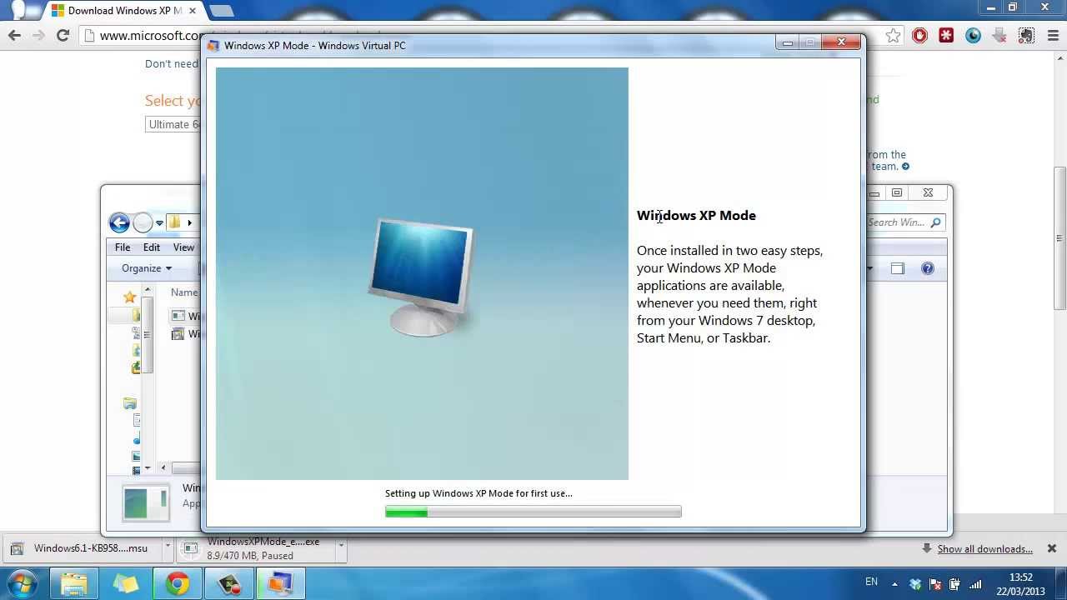Open Sticky Notes from the taskbar
Image resolution: width=1067 pixels, height=600 pixels.
click(x=126, y=583)
